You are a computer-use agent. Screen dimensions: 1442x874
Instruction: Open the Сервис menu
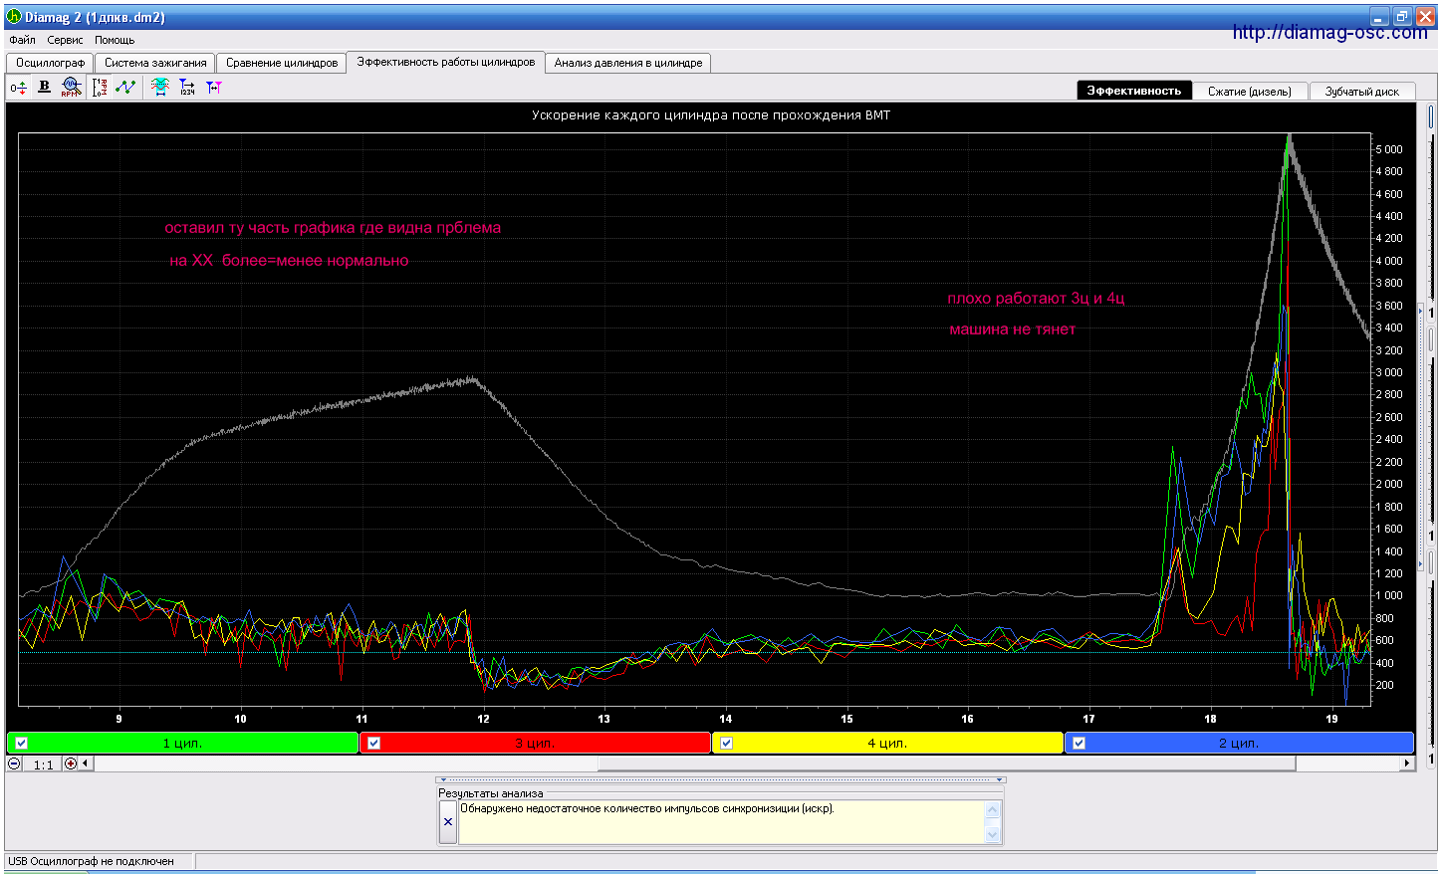pos(66,40)
